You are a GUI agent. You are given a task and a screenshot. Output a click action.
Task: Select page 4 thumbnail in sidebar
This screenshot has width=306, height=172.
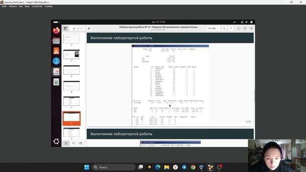tap(71, 86)
